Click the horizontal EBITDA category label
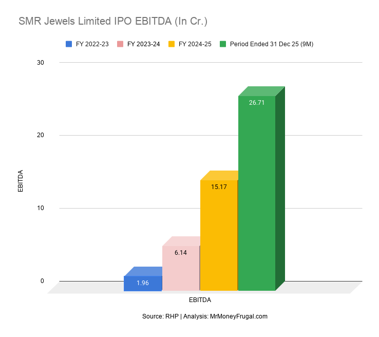Image resolution: width=379 pixels, height=337 pixels. point(200,300)
